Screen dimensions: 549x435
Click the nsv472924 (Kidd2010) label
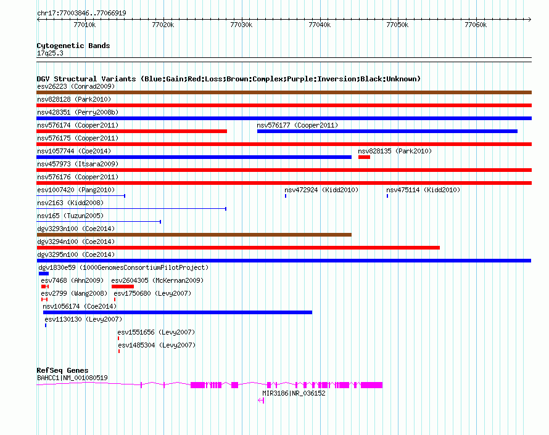coord(321,190)
